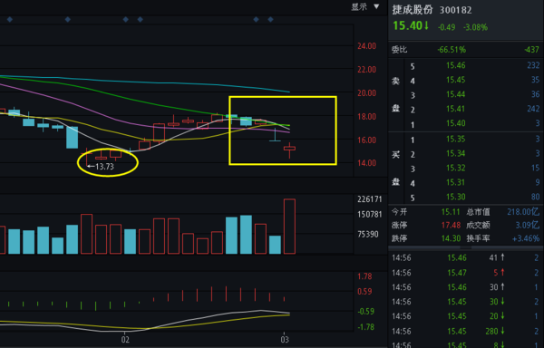Select the 14:56 trade with volume 280
Viewport: 544px width, 348px height.
click(466, 332)
